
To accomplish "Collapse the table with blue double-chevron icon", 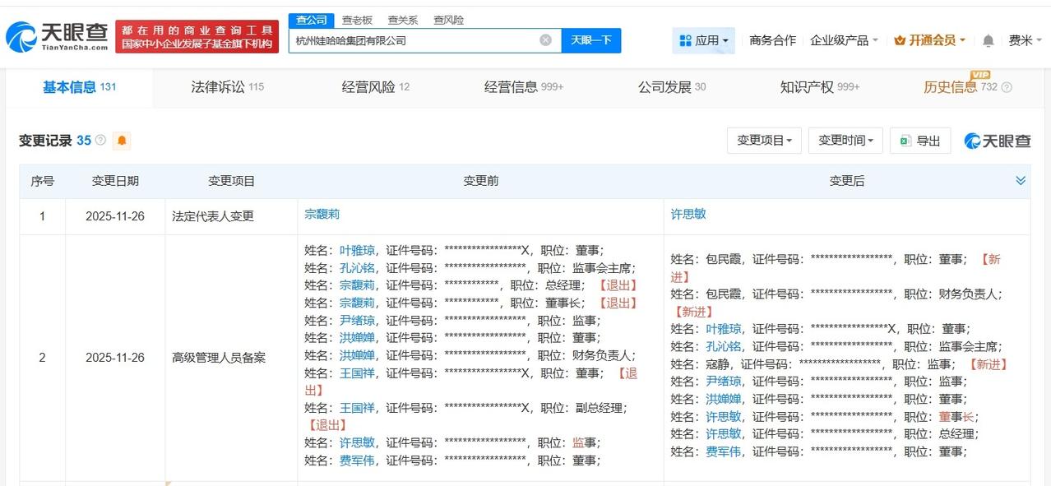I will (x=1020, y=181).
